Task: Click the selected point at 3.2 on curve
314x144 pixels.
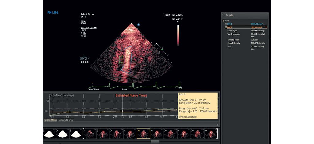Action: (122, 111)
